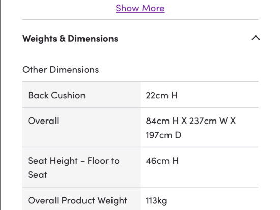
Task: Click Seat Height - Floor to Seat label
Action: pos(74,167)
